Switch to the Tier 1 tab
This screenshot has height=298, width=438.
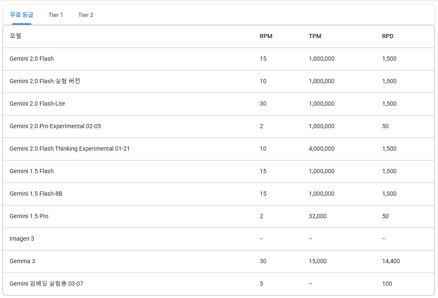tap(56, 15)
